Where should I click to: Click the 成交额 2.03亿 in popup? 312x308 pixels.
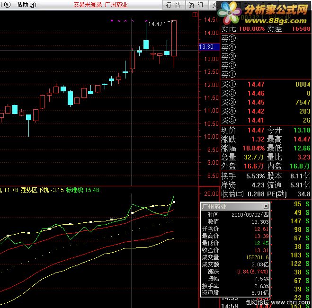click(x=260, y=264)
